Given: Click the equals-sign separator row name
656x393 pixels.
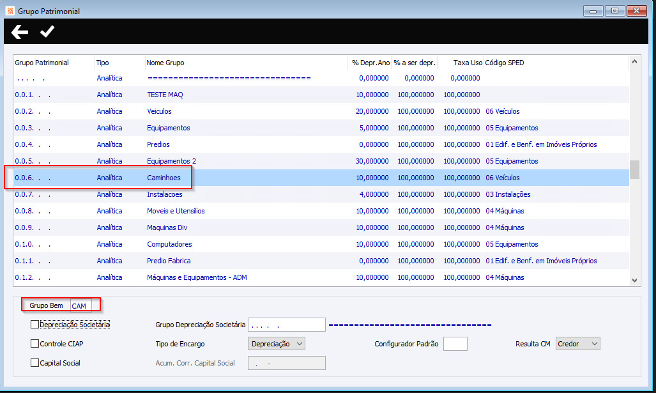Looking at the screenshot, I should click(x=229, y=78).
